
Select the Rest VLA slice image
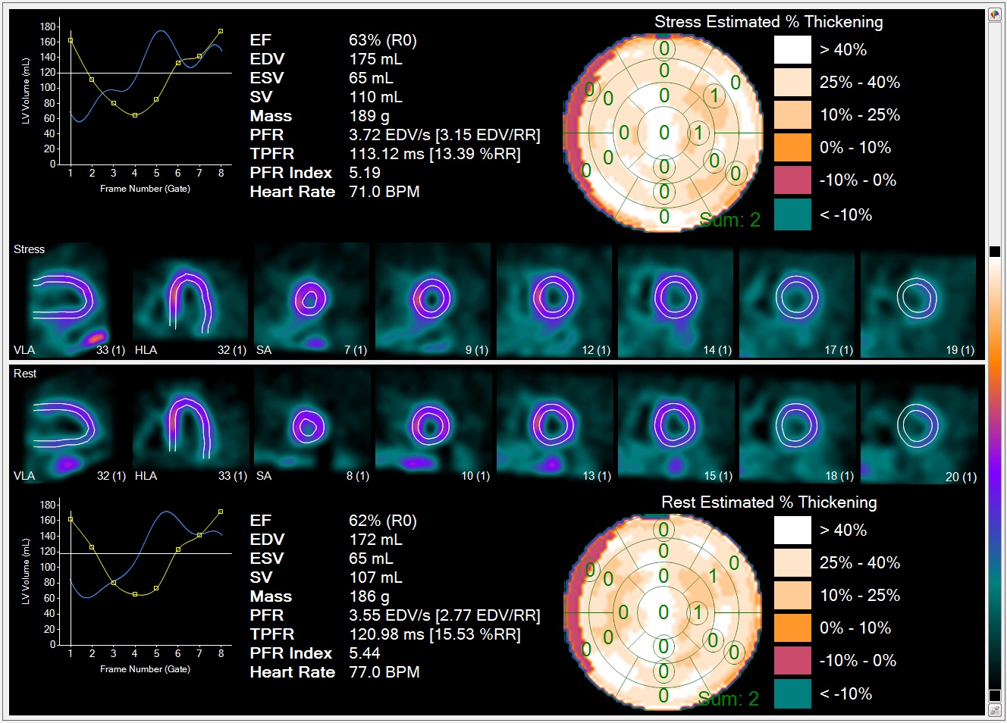(x=69, y=426)
